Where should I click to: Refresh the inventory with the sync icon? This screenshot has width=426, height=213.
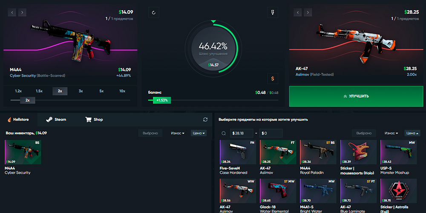click(x=205, y=120)
